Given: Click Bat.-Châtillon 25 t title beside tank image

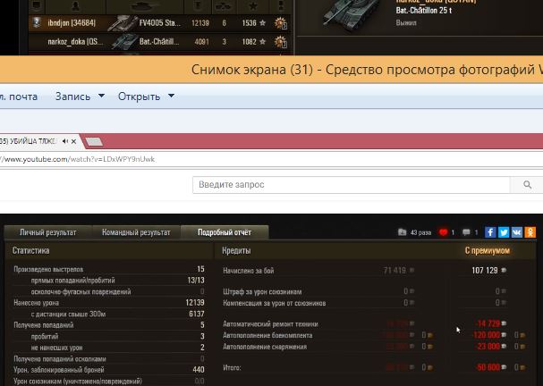Looking at the screenshot, I should (x=424, y=11).
